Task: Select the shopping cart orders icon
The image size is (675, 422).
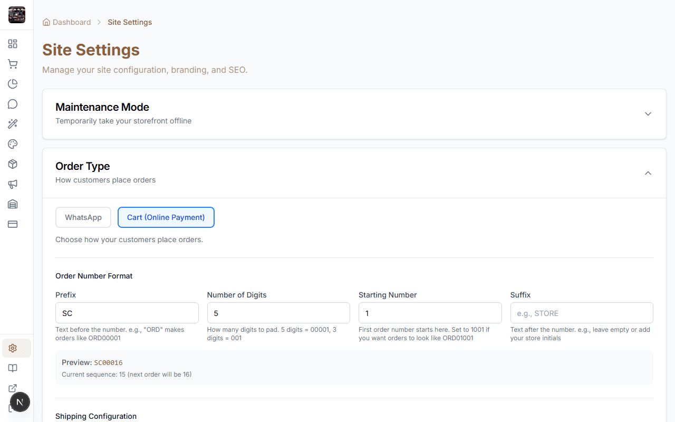Action: 13,64
